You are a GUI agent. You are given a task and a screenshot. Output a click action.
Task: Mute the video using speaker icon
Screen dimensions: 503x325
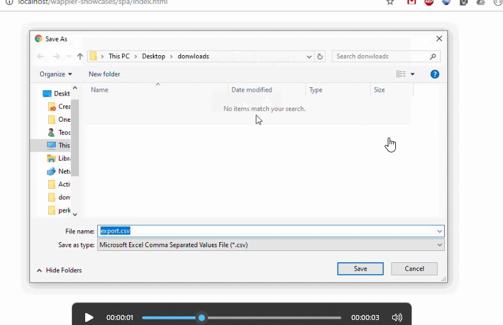click(397, 317)
